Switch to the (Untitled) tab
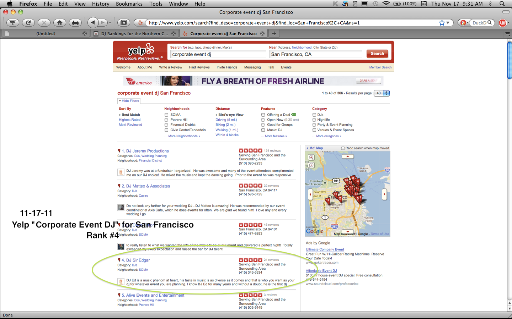Viewport: 512px width, 319px height. point(46,34)
